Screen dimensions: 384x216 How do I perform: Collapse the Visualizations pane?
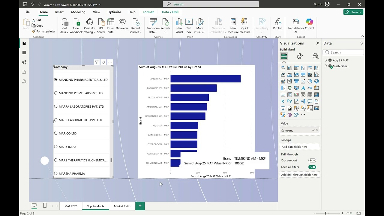click(x=318, y=43)
